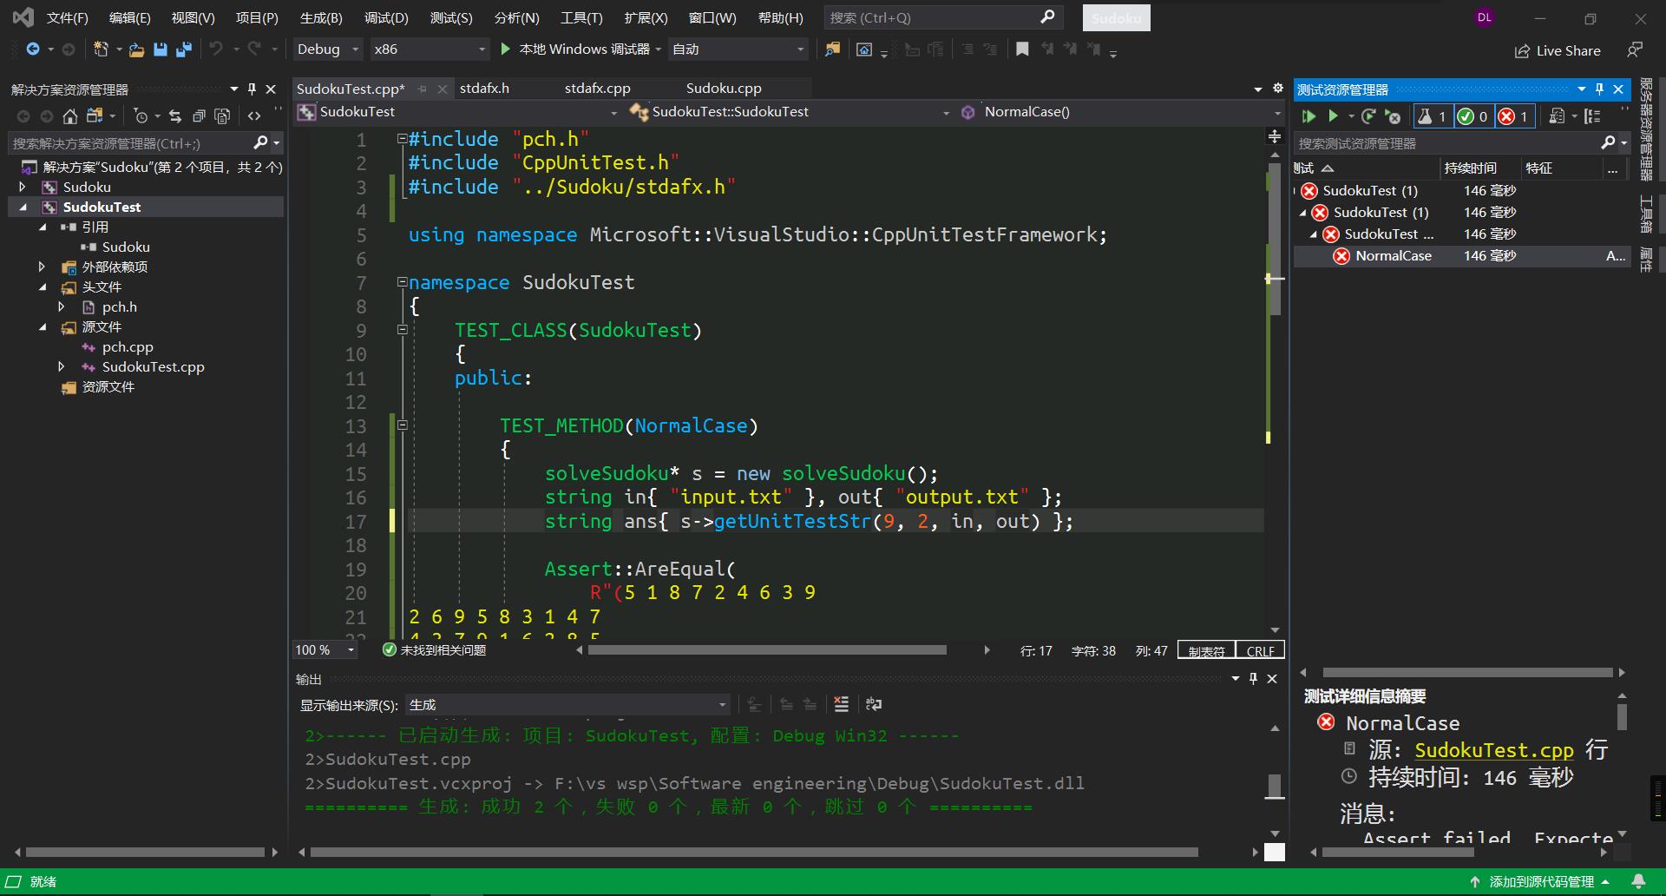Viewport: 1666px width, 896px height.
Task: Click the Live Share button
Action: pos(1558,50)
